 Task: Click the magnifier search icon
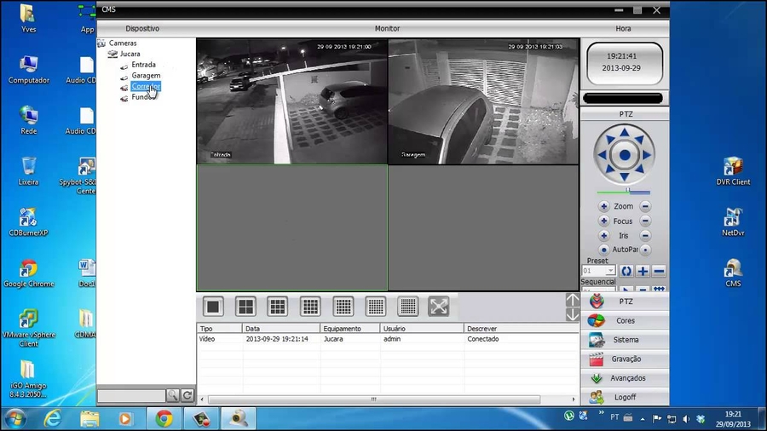point(173,396)
